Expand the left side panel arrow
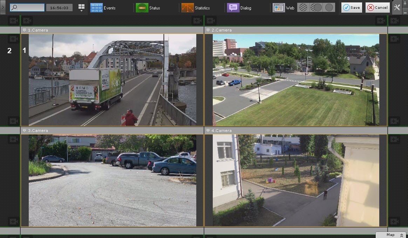This screenshot has height=238, width=408. click(3, 7)
